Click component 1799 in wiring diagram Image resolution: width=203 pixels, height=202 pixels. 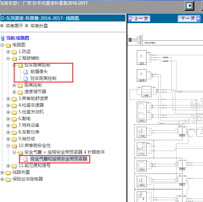(142, 132)
